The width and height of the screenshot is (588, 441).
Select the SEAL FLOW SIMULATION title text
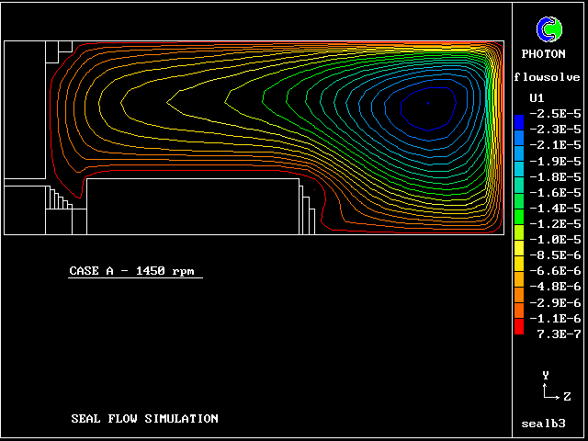144,419
